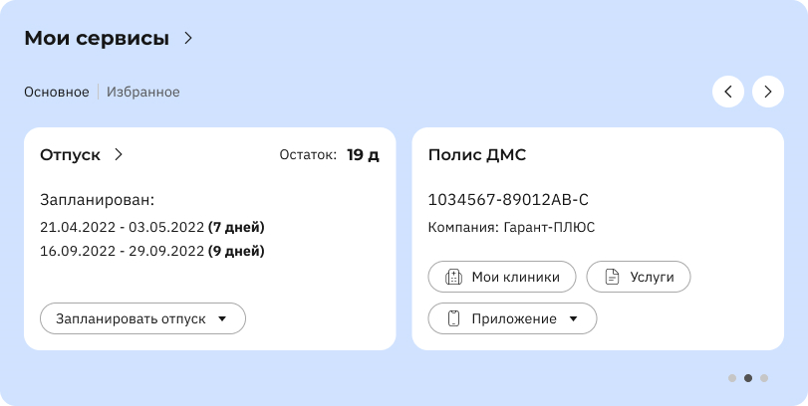Go to previous services with left arrow
Image resolution: width=808 pixels, height=406 pixels.
728,92
